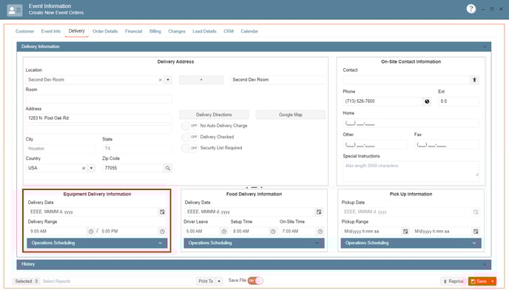Toggle Delivery Checked switch
The image size is (509, 293).
(x=189, y=137)
